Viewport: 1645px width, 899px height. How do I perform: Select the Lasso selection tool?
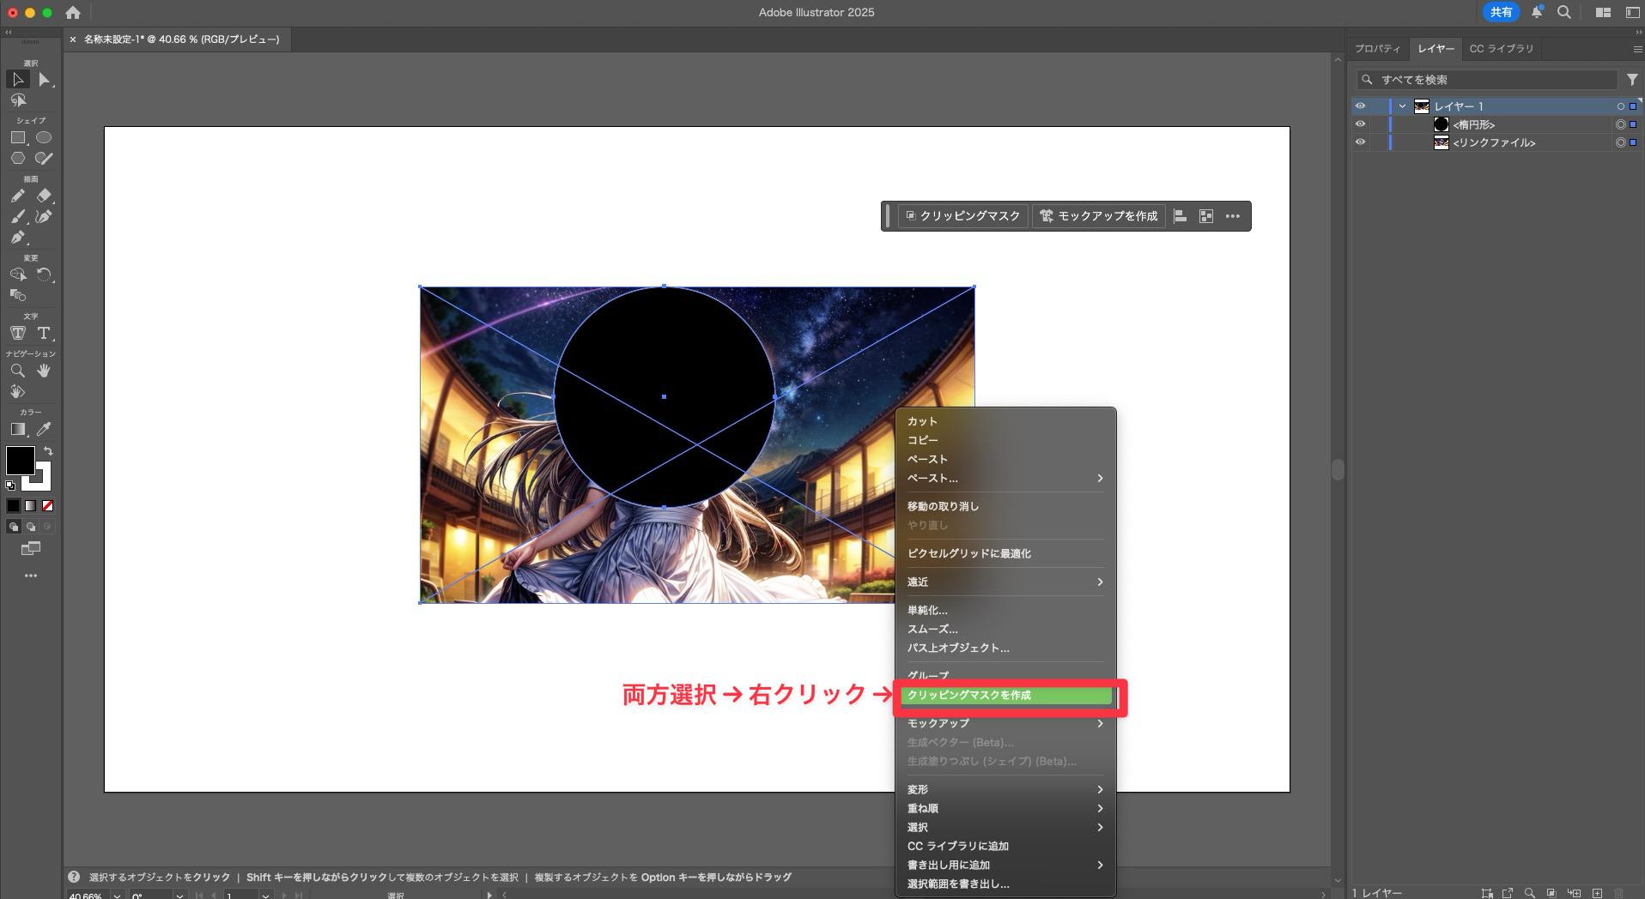tap(18, 100)
